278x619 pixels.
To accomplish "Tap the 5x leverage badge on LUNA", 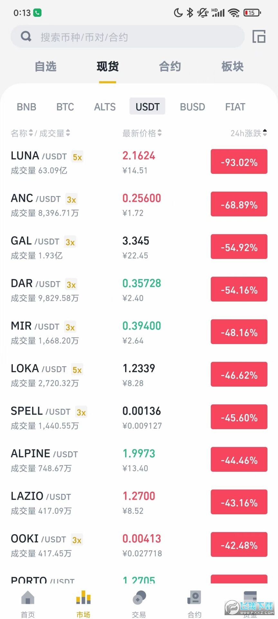I will pyautogui.click(x=77, y=157).
